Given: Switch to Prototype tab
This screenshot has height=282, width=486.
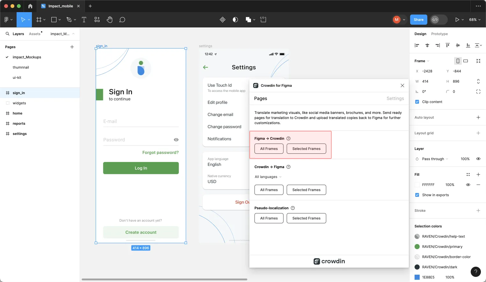Looking at the screenshot, I should pos(439,34).
